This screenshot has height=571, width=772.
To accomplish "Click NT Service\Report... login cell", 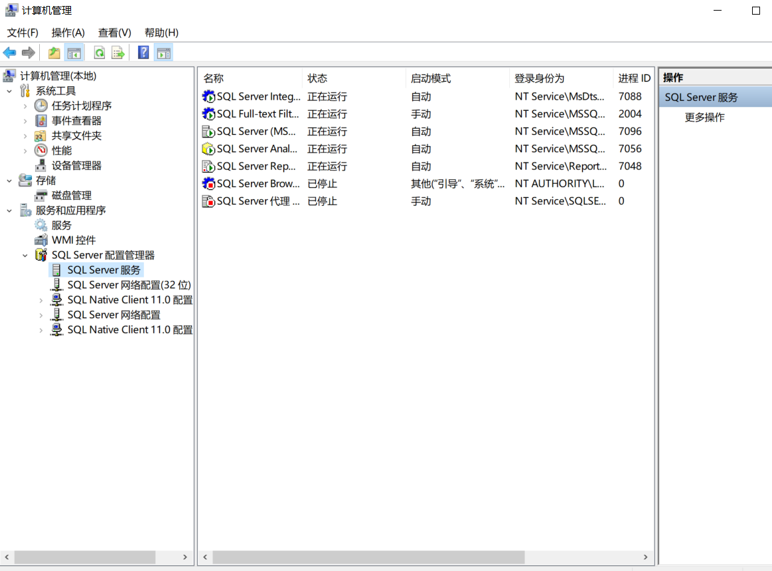I will tap(561, 166).
